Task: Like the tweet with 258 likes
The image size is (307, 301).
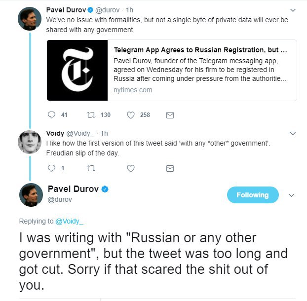Action: 131,115
